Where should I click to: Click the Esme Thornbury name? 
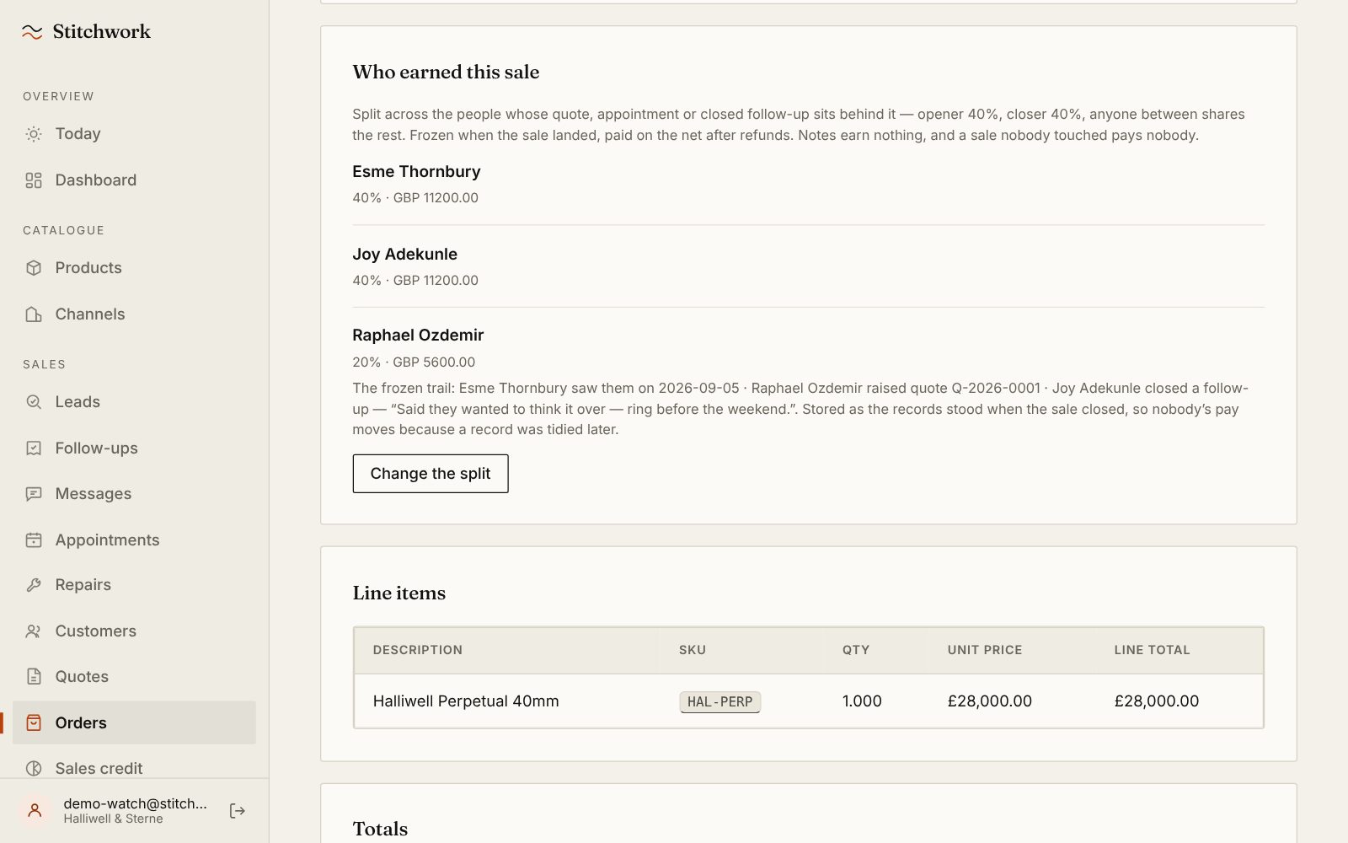point(416,172)
